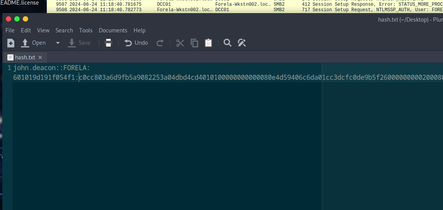Copy selection using copy icon

coord(194,43)
